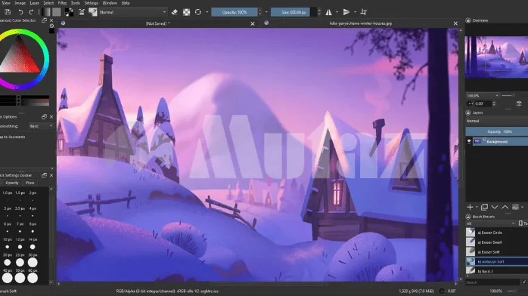
Task: Click the wrap-around mode icon
Action: 364,12
